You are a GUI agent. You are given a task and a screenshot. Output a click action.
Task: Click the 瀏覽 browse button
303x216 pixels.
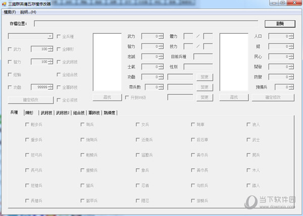tap(279, 24)
